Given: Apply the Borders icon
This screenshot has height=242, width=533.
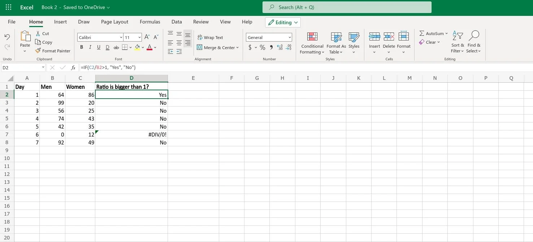Looking at the screenshot, I should click(x=125, y=47).
